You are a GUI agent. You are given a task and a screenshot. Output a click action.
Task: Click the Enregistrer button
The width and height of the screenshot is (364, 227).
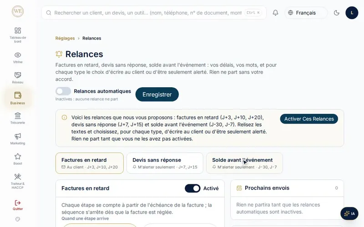point(157,94)
